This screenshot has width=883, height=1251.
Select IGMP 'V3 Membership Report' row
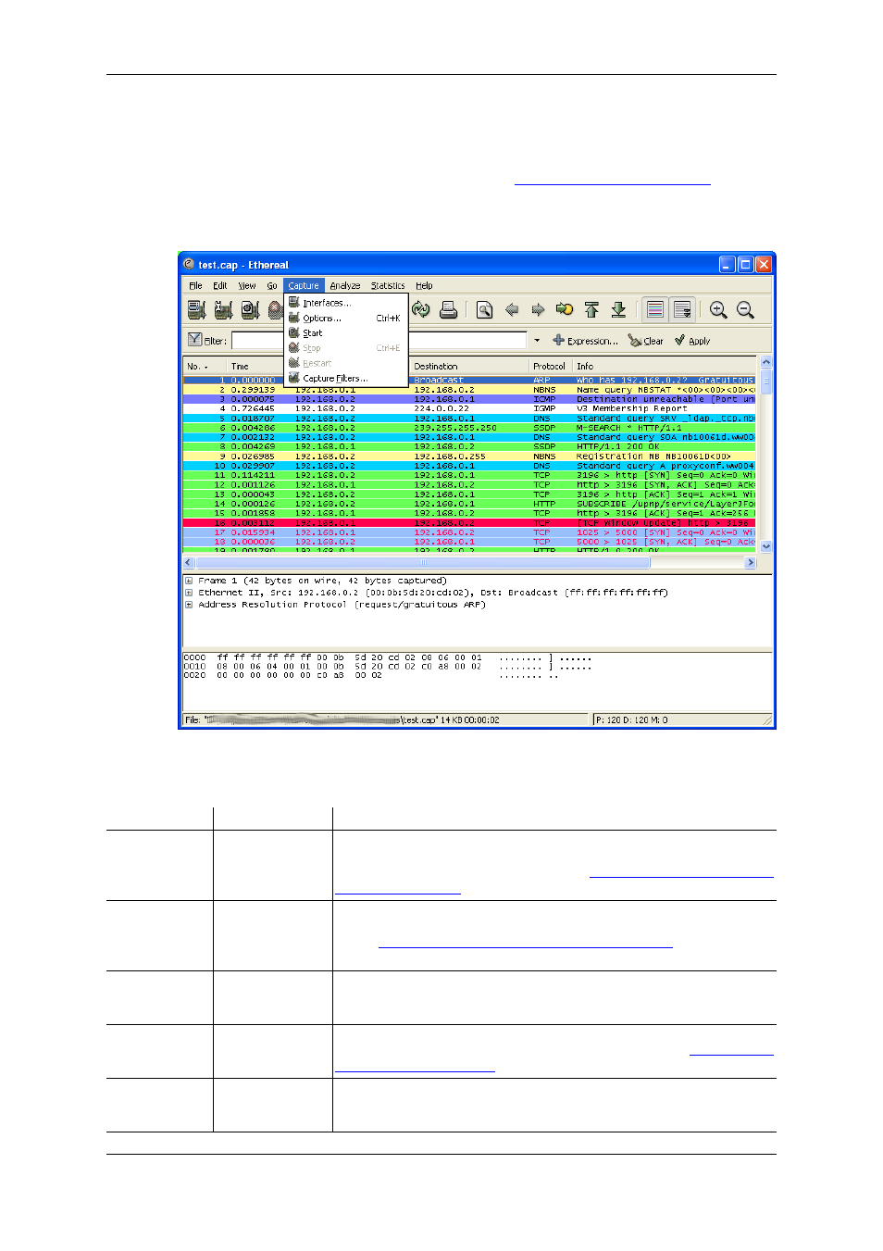pos(469,408)
